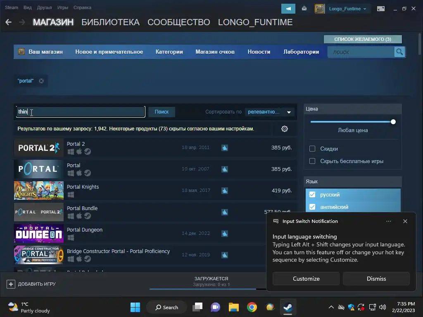Enable the Скидки checkbox
The width and height of the screenshot is (423, 317).
(312, 149)
